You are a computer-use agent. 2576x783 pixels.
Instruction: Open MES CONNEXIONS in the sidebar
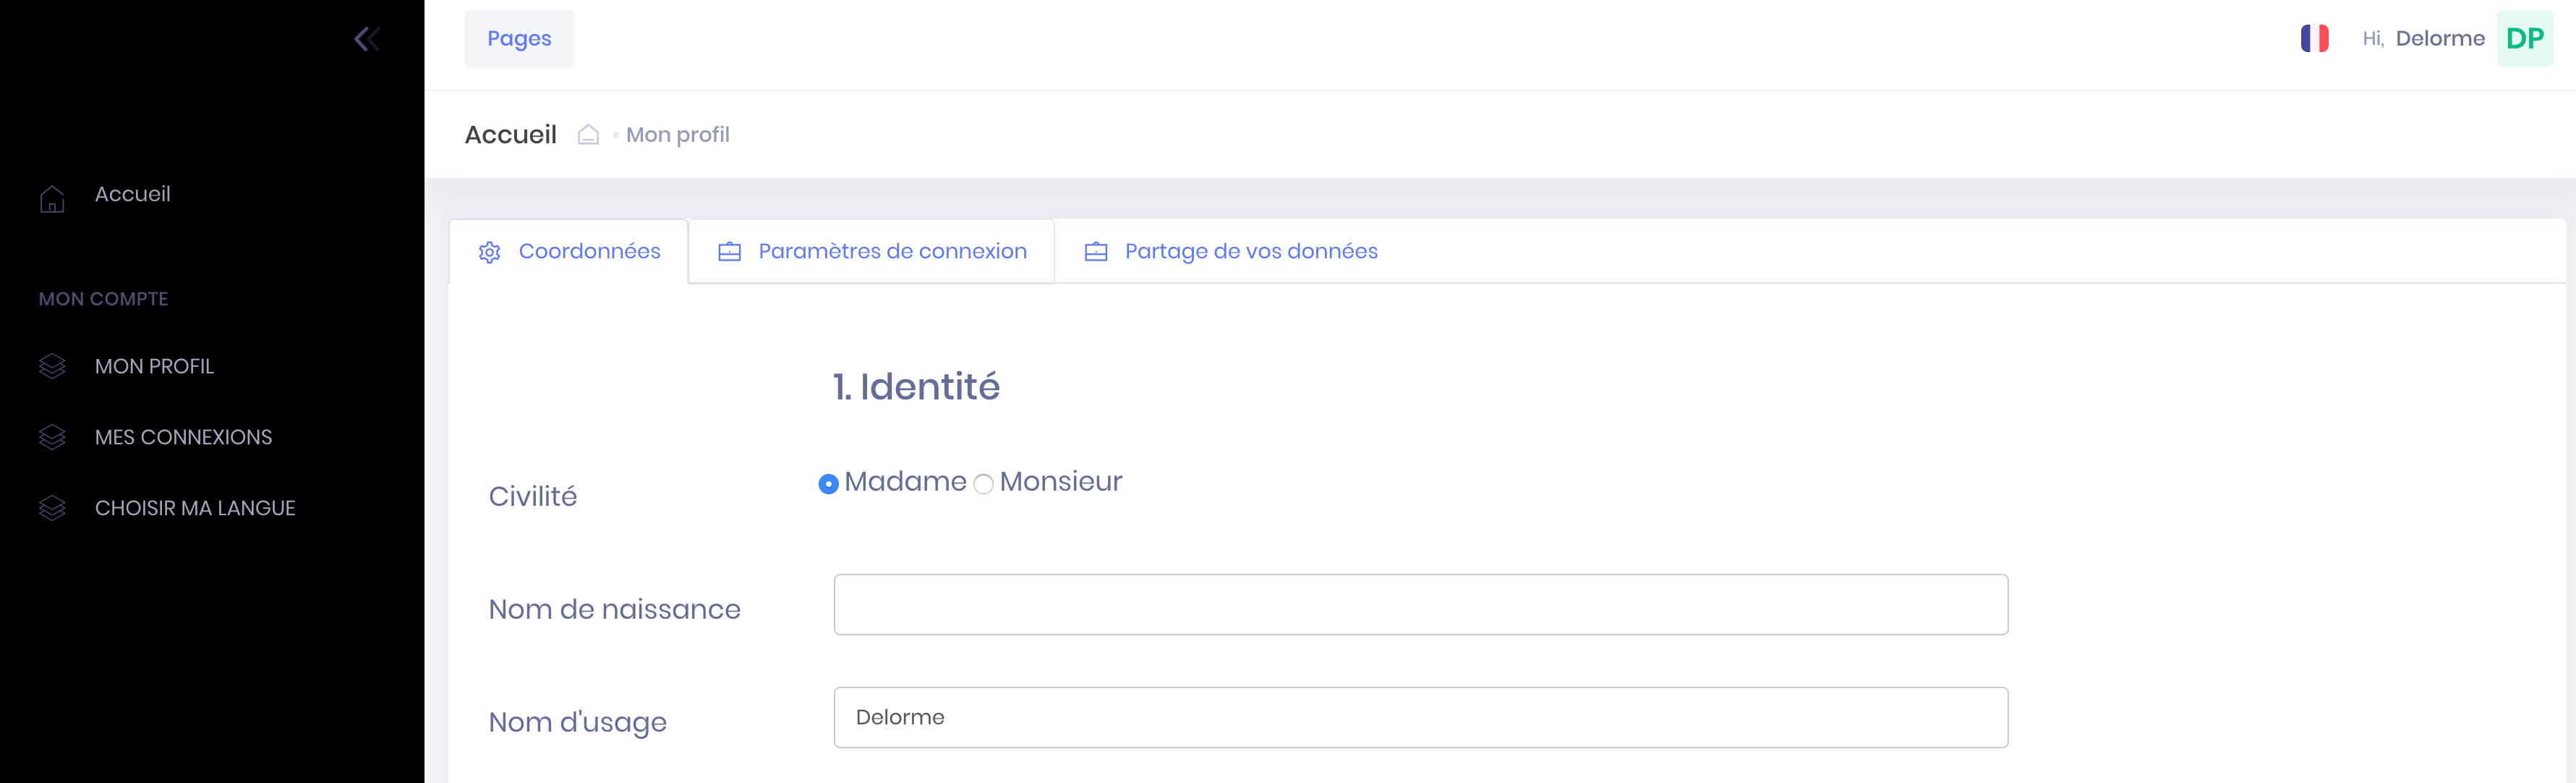183,438
